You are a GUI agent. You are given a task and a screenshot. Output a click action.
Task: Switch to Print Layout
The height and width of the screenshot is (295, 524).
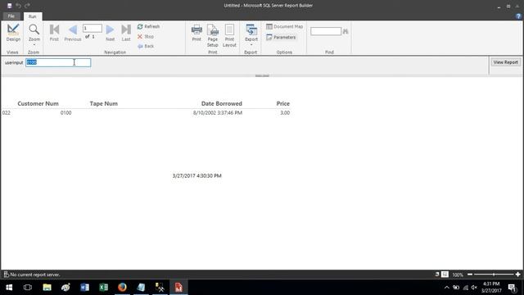[229, 35]
